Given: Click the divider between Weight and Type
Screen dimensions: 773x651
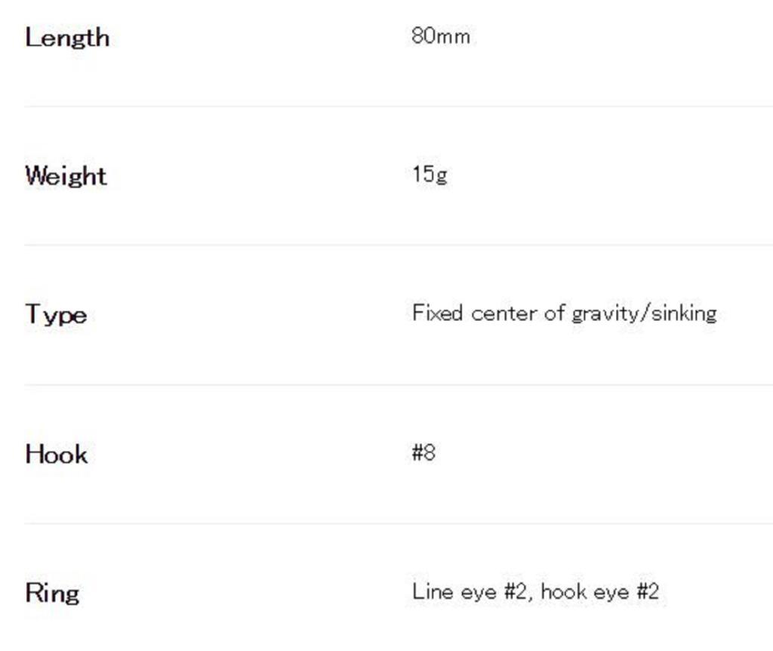Looking at the screenshot, I should (x=399, y=245).
